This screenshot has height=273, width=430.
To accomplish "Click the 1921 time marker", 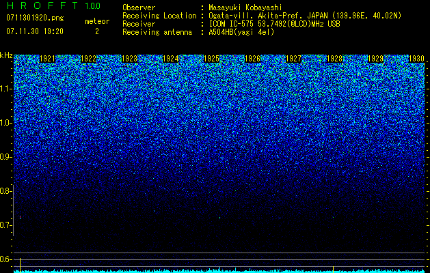I will 47,59.
